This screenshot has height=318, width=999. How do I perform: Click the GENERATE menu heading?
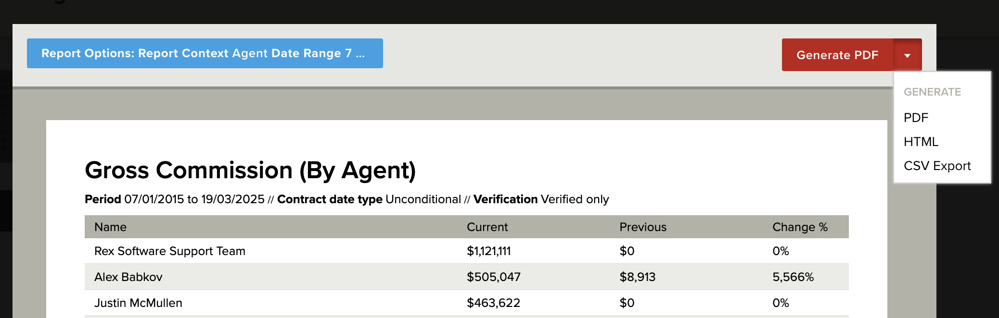pyautogui.click(x=932, y=92)
